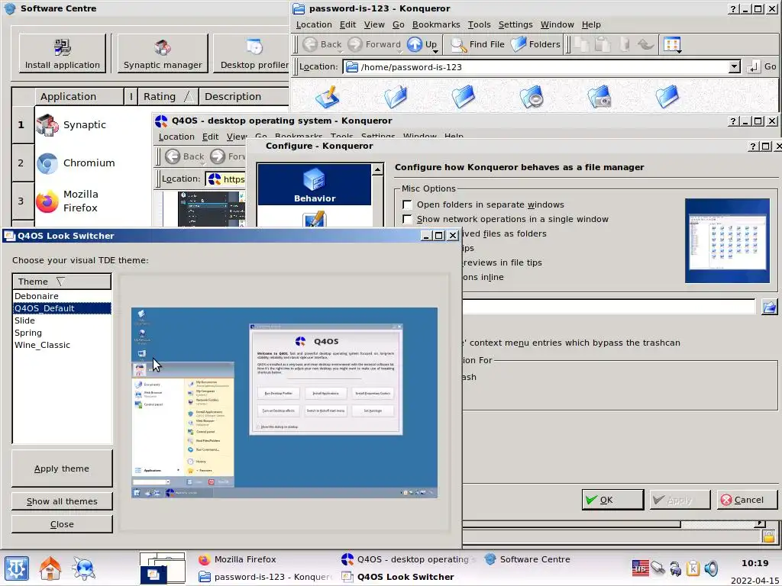This screenshot has width=782, height=586.
Task: Click the browse folder icon beside path field
Action: [770, 307]
